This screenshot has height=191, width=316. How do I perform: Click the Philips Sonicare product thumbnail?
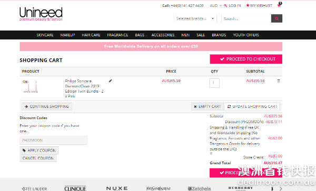(30, 86)
